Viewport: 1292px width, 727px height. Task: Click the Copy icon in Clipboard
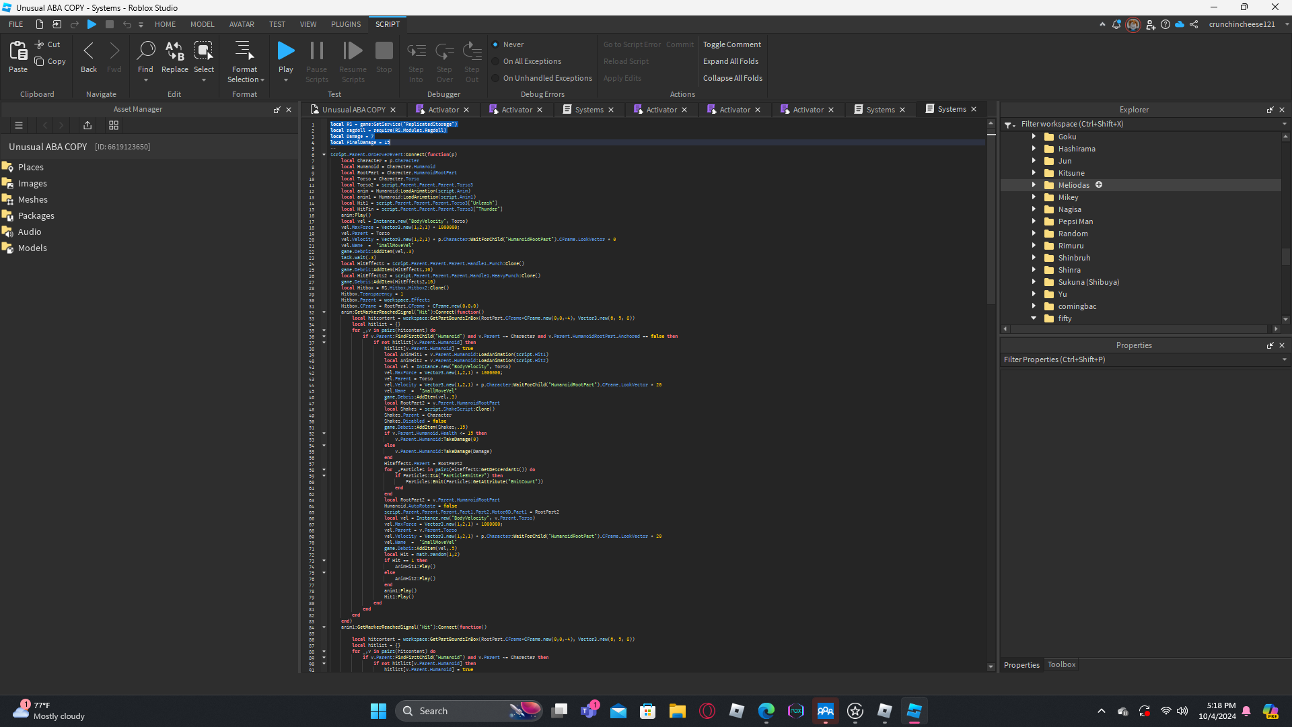point(40,61)
